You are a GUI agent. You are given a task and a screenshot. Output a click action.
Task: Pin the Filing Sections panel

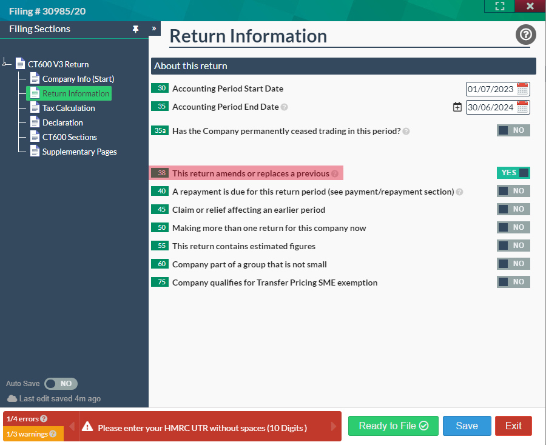(x=135, y=29)
